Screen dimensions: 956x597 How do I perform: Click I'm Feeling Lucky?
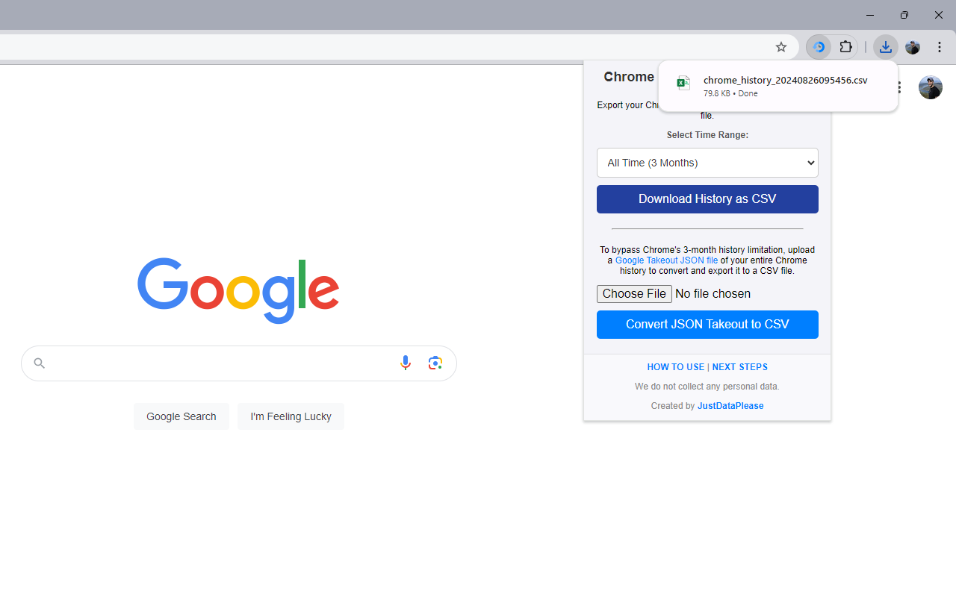(291, 416)
